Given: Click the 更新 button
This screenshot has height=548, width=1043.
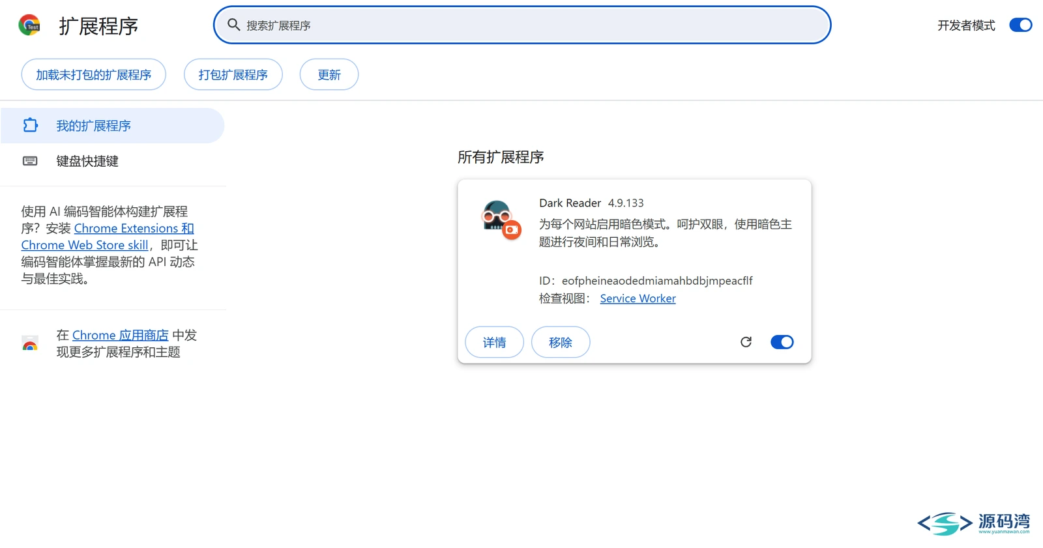Looking at the screenshot, I should (329, 74).
